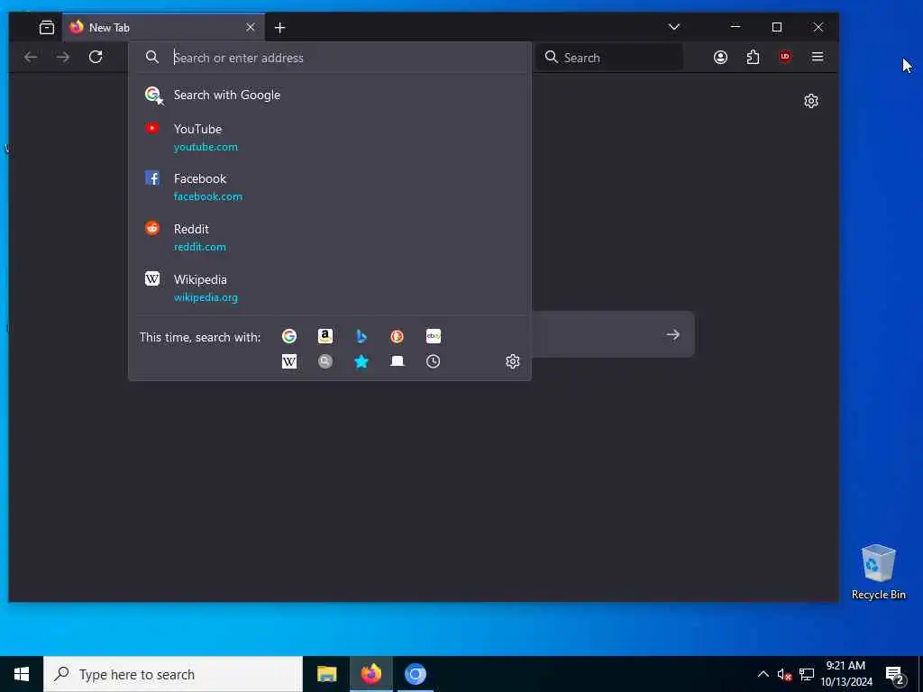The width and height of the screenshot is (923, 692).
Task: Search in History clock icon
Action: pyautogui.click(x=434, y=361)
